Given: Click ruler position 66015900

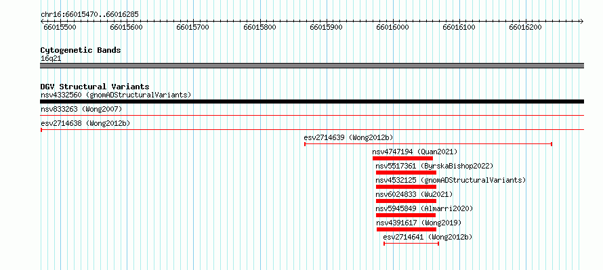Looking at the screenshot, I should [x=326, y=27].
